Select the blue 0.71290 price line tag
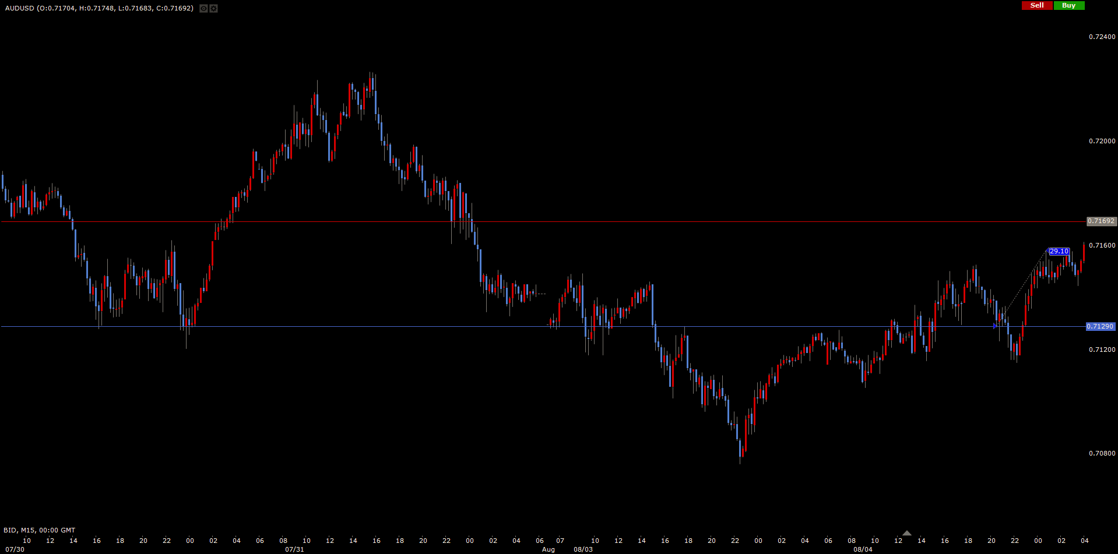This screenshot has height=554, width=1118. [x=1101, y=327]
